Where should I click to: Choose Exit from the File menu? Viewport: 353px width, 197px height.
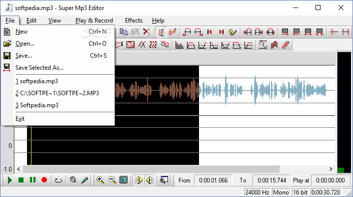click(58, 119)
